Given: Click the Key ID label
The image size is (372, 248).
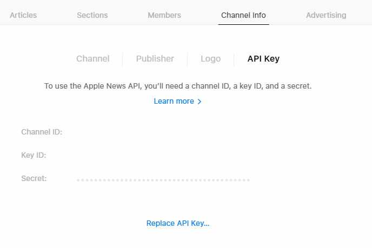Looking at the screenshot, I should [x=34, y=155].
